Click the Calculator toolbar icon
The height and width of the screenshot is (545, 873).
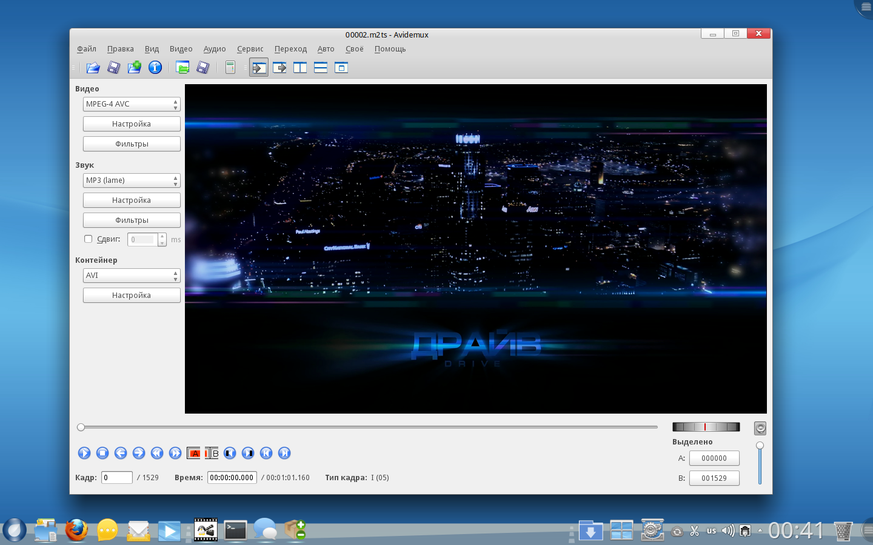click(x=230, y=68)
